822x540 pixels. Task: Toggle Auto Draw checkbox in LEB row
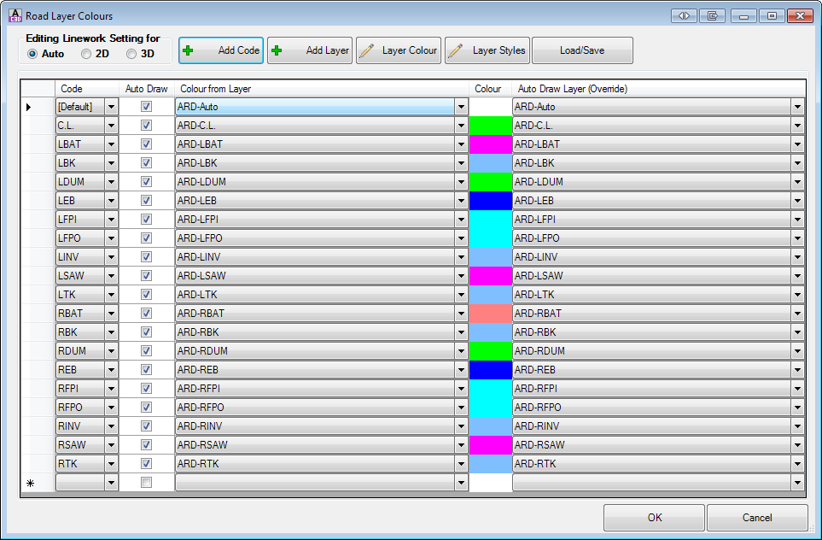click(146, 201)
